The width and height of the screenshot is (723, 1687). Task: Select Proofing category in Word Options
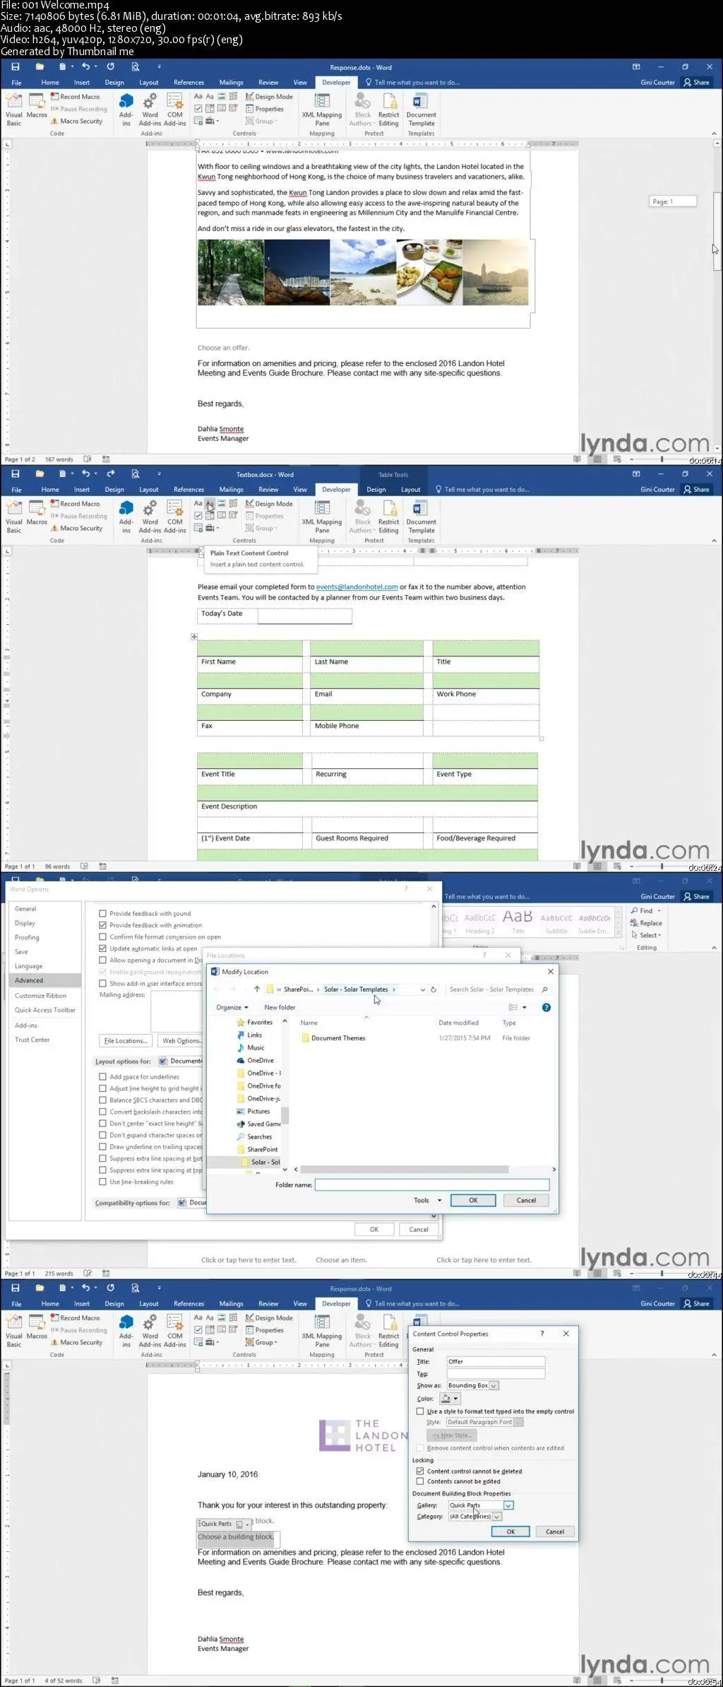tap(27, 937)
